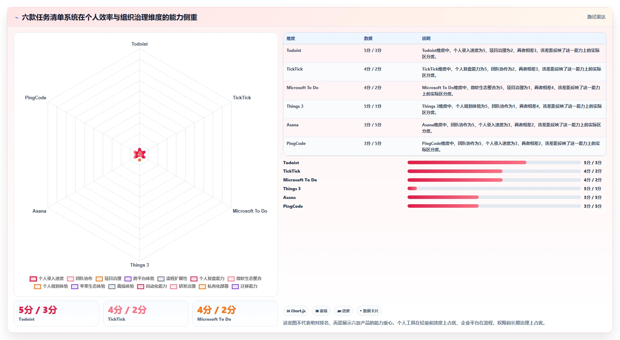Click the Chart.js tag chip

[296, 311]
